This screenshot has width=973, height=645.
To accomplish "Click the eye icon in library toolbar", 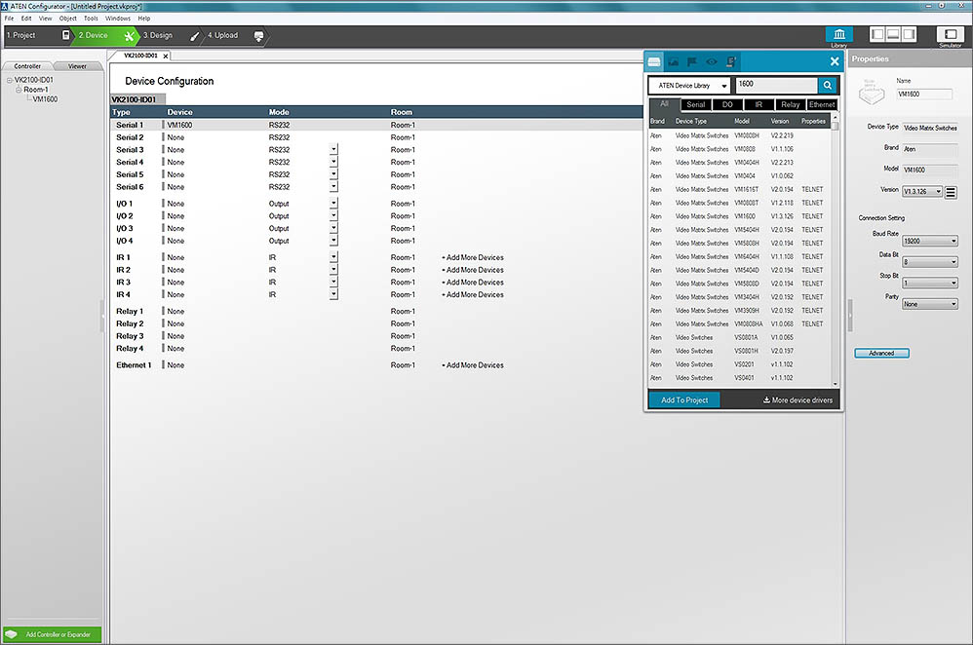I will [x=712, y=61].
